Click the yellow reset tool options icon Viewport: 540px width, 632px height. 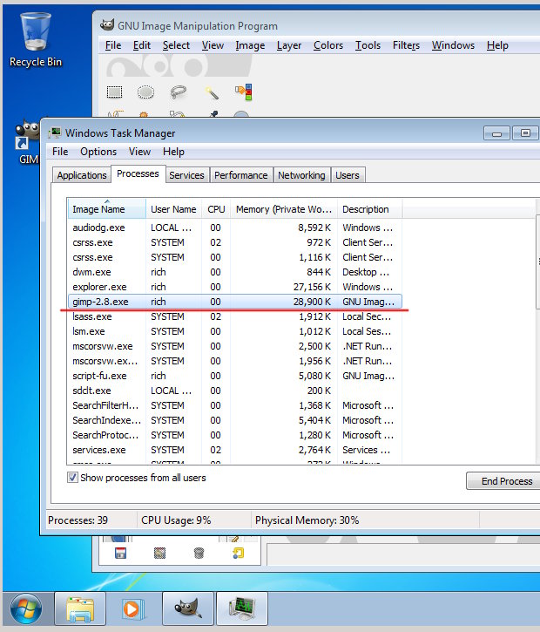238,553
